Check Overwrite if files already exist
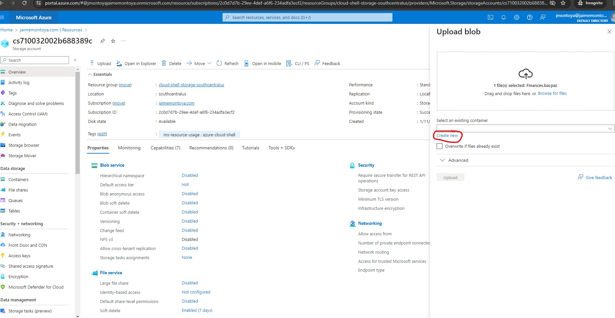Screen dimensions: 615x318 point(440,146)
